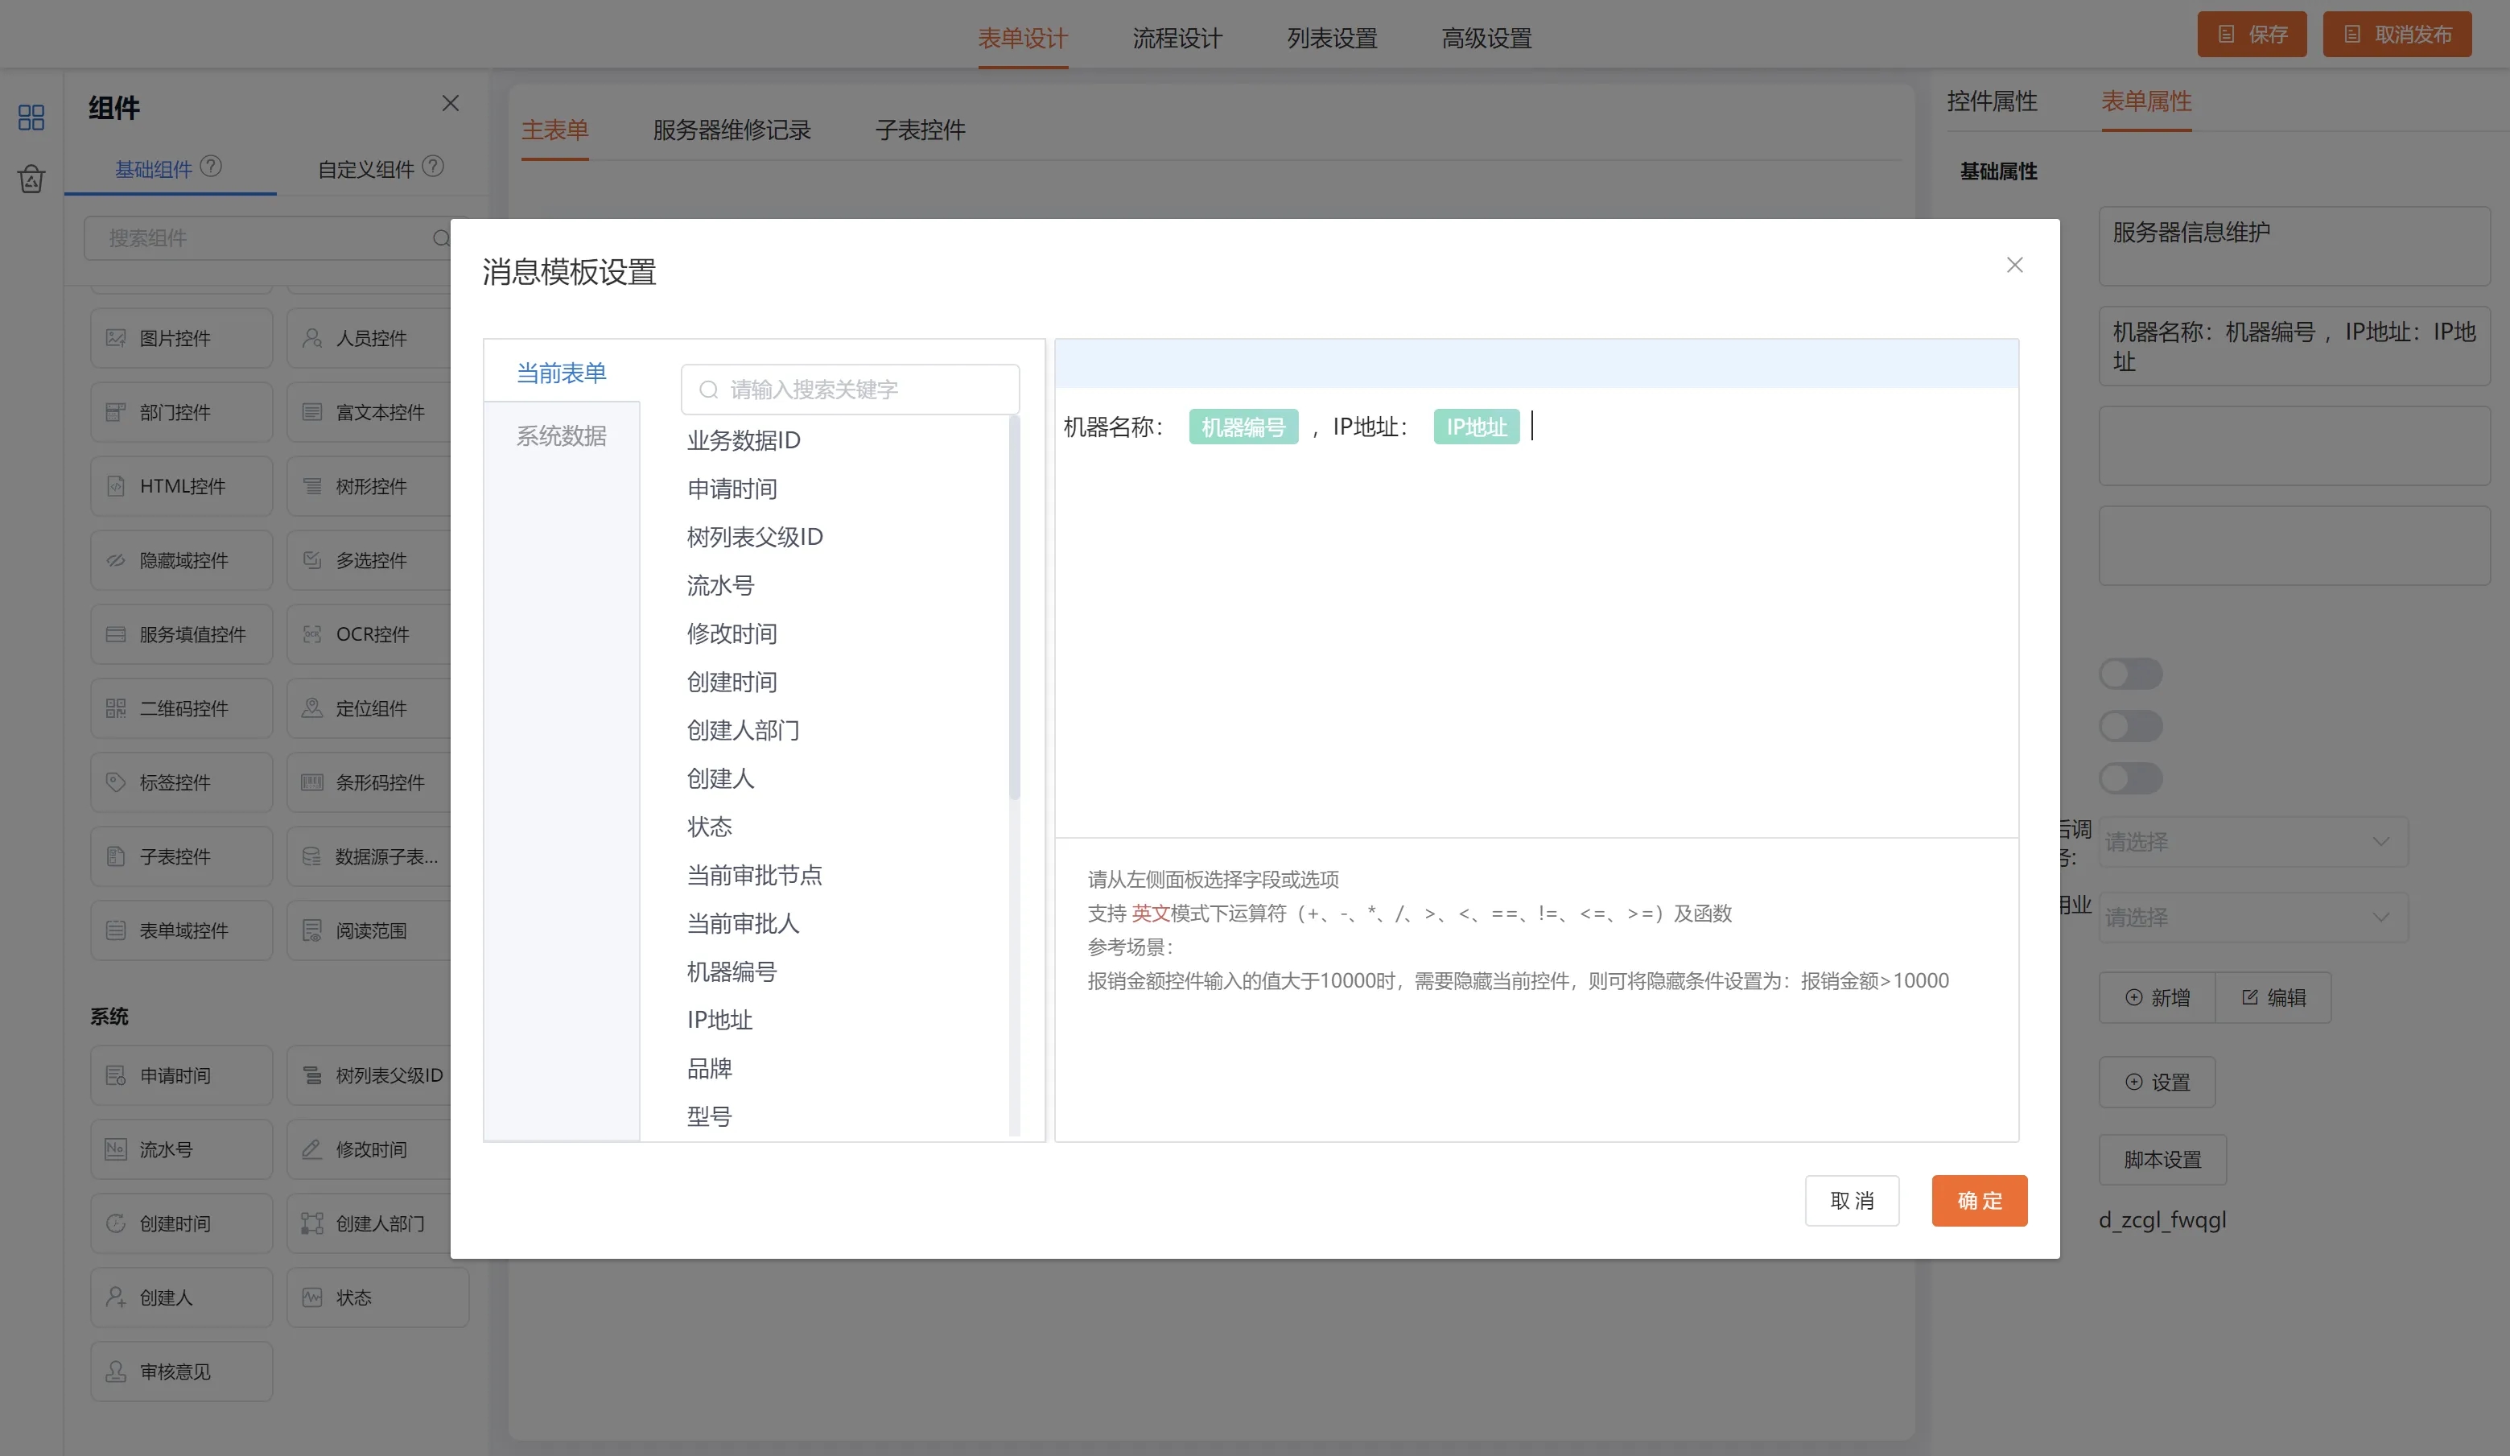Open the second 请选择 dropdown

[2253, 918]
